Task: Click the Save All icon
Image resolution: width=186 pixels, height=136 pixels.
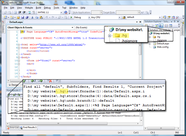Action: (27, 17)
